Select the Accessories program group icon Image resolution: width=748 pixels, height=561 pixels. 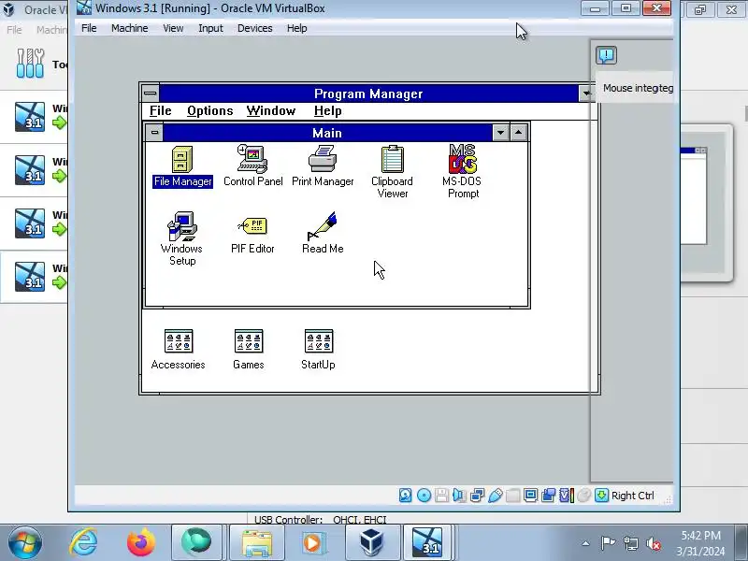pyautogui.click(x=178, y=349)
